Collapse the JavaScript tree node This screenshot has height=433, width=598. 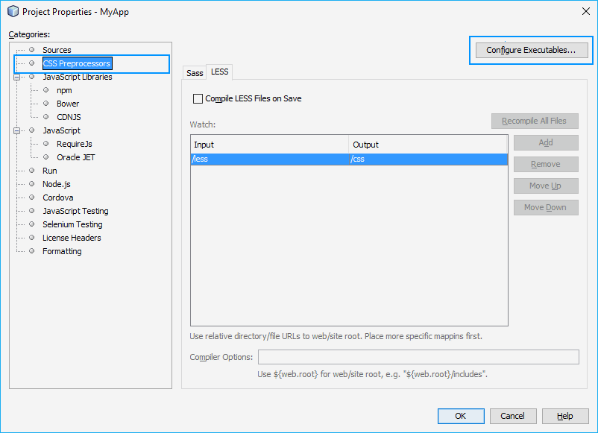tap(16, 129)
